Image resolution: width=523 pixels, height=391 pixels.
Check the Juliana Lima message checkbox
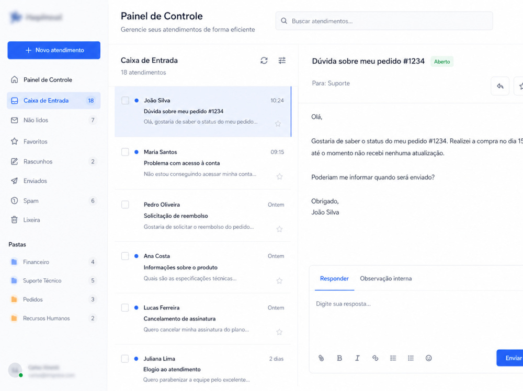pos(125,359)
